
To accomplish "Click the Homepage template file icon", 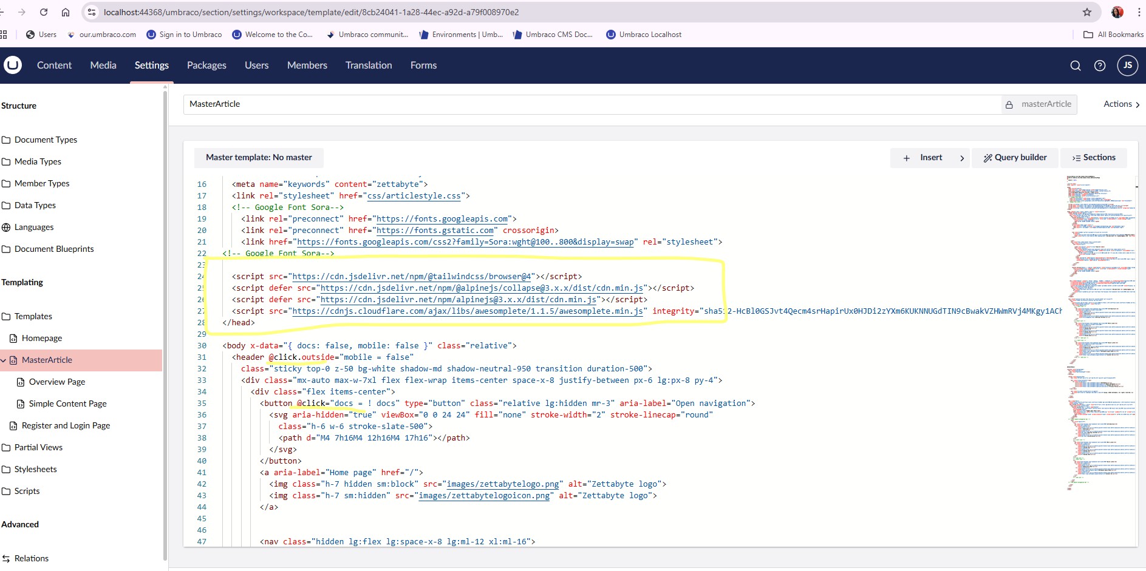I will [x=13, y=338].
